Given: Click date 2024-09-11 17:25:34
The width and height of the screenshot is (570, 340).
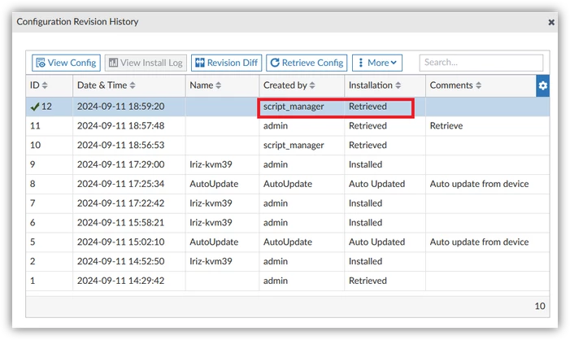Looking at the screenshot, I should [x=120, y=184].
